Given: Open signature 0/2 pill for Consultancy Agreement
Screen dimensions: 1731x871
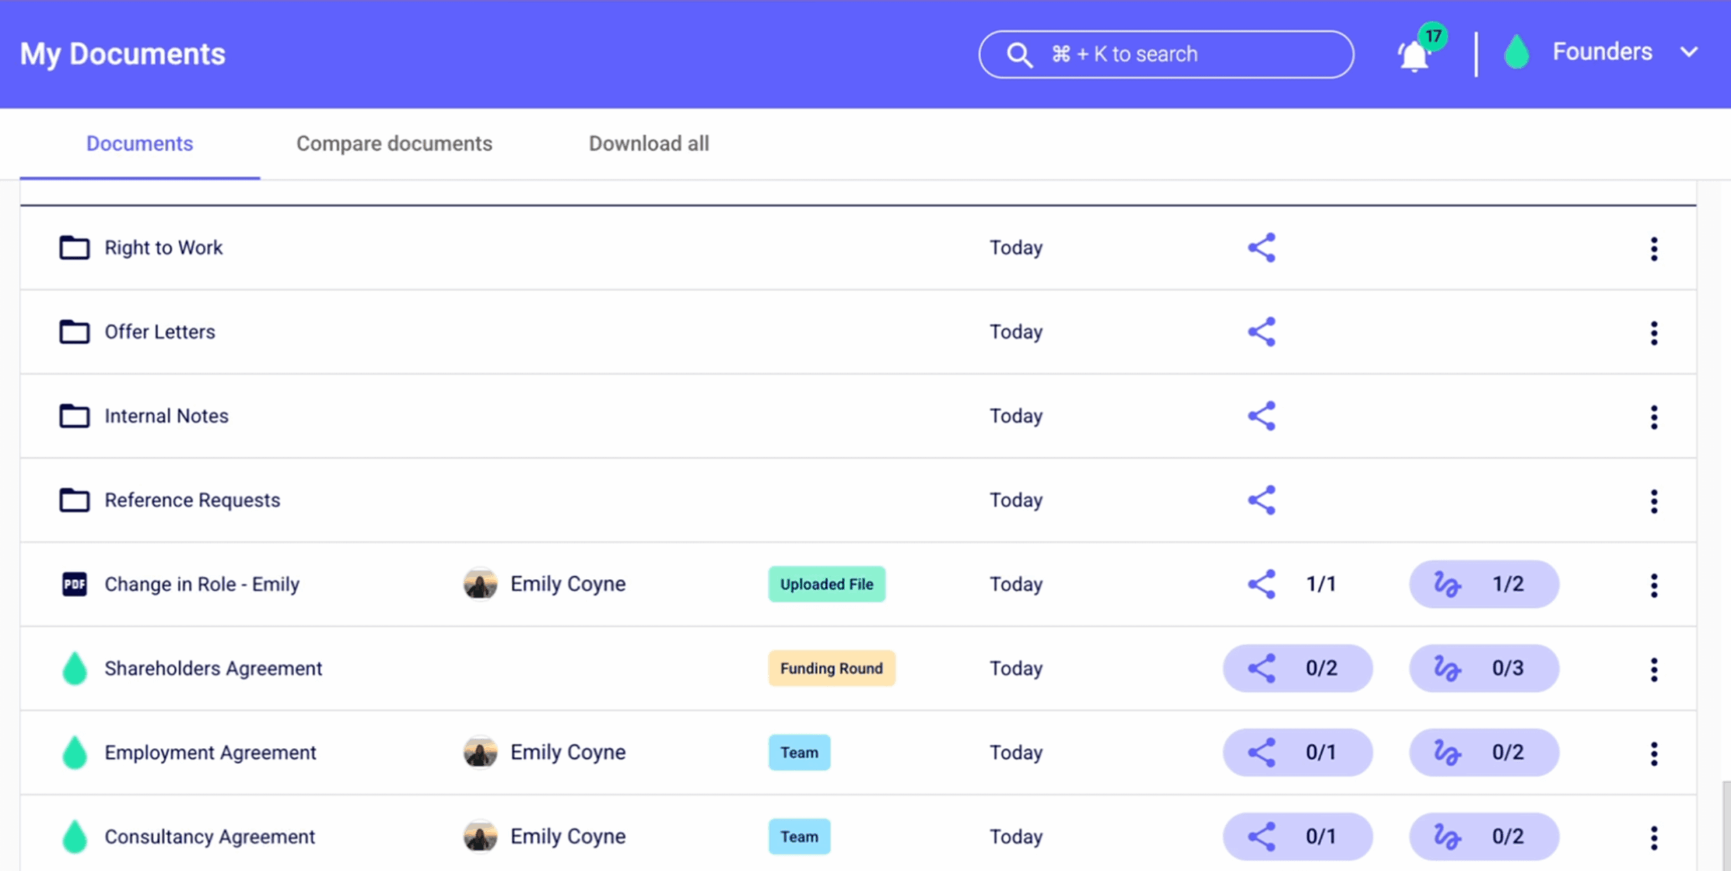Looking at the screenshot, I should (x=1484, y=837).
